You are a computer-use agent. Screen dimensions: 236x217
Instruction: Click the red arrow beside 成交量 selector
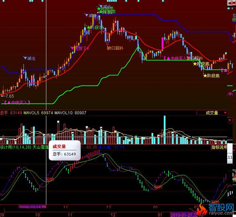coord(225,113)
